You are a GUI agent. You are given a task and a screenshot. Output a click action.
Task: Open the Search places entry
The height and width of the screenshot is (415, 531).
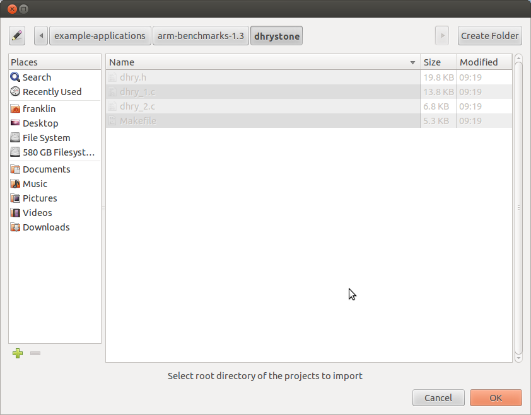click(38, 77)
